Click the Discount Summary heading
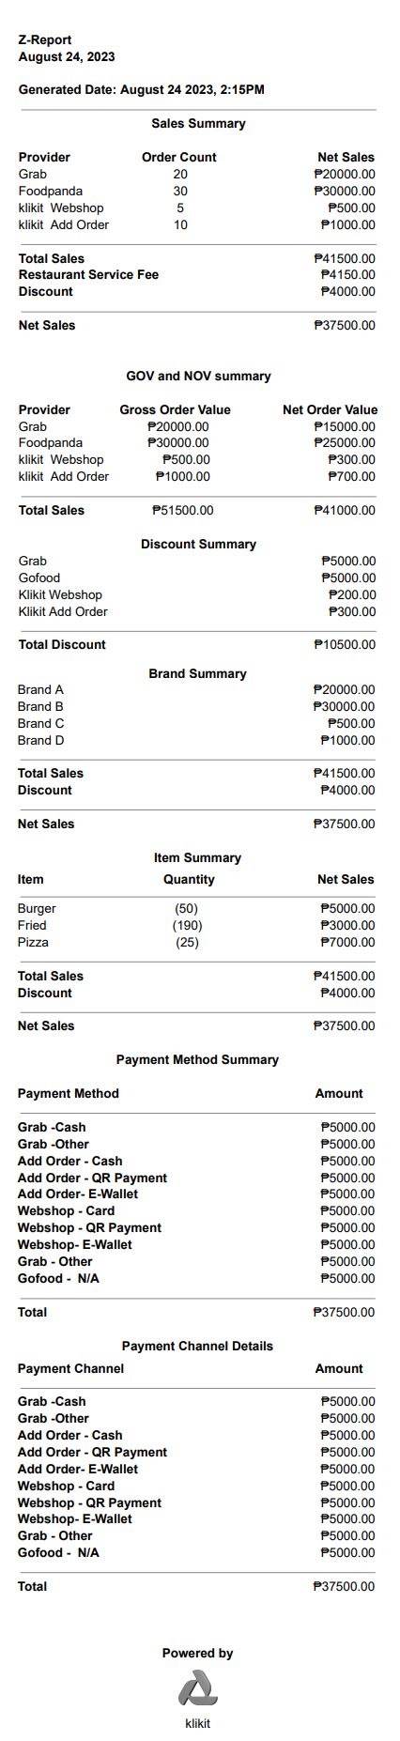The image size is (400, 1741). pyautogui.click(x=198, y=544)
